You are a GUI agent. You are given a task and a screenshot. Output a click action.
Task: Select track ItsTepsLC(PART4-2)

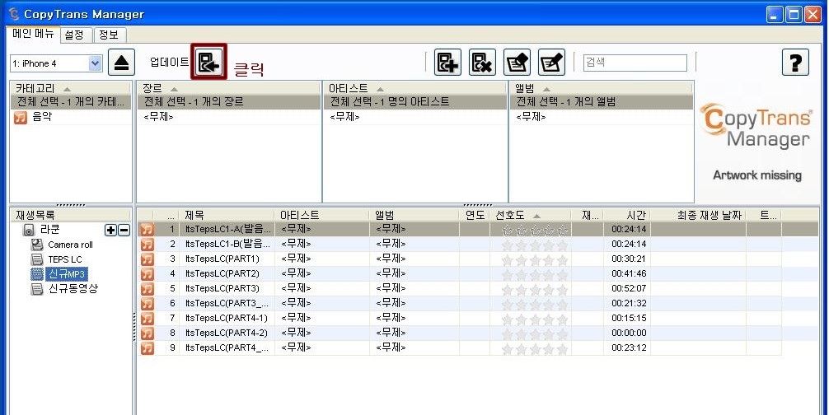click(227, 333)
